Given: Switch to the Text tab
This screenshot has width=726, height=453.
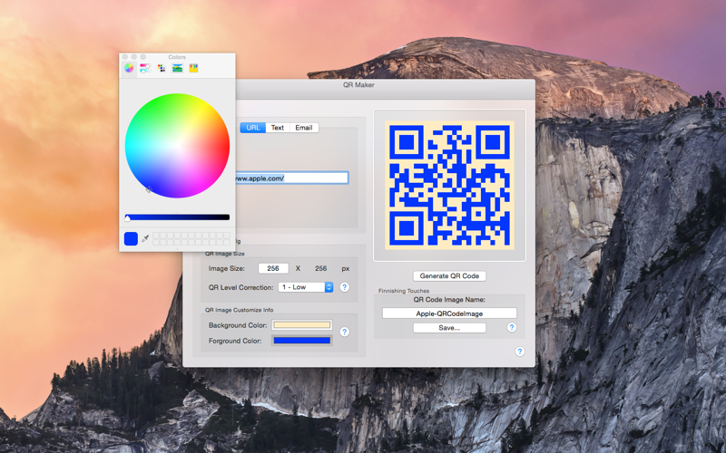Looking at the screenshot, I should pyautogui.click(x=278, y=128).
